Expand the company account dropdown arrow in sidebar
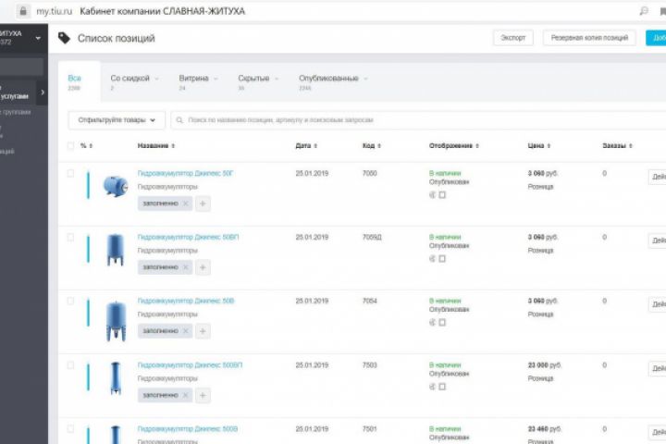Viewport: 666px width, 444px height. (38, 38)
